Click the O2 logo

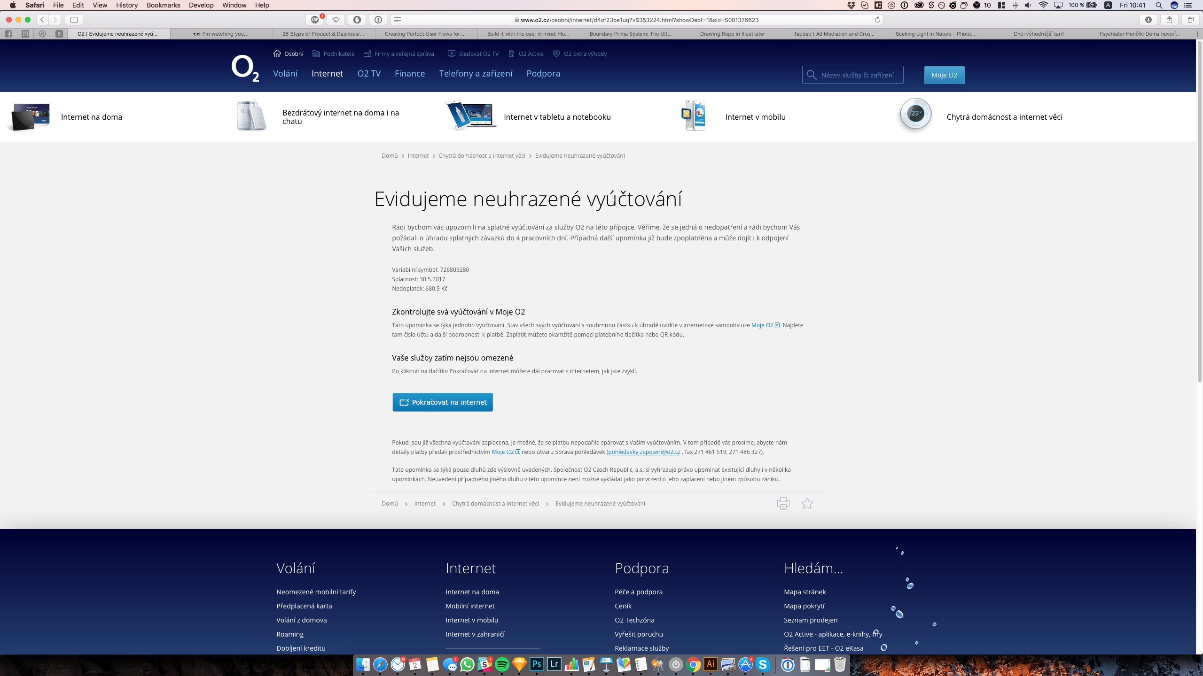coord(245,69)
